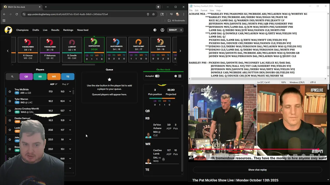
Task: Star Tyler Warren to add to queue
Action: click(10, 101)
